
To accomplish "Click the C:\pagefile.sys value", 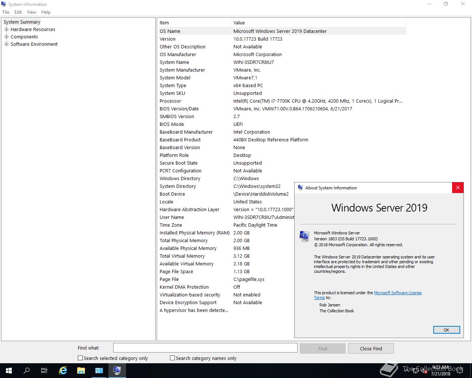I will [249, 279].
